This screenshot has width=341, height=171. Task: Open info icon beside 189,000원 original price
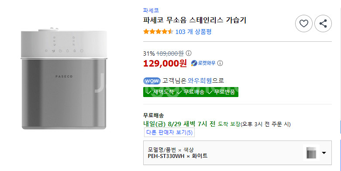tap(189, 53)
